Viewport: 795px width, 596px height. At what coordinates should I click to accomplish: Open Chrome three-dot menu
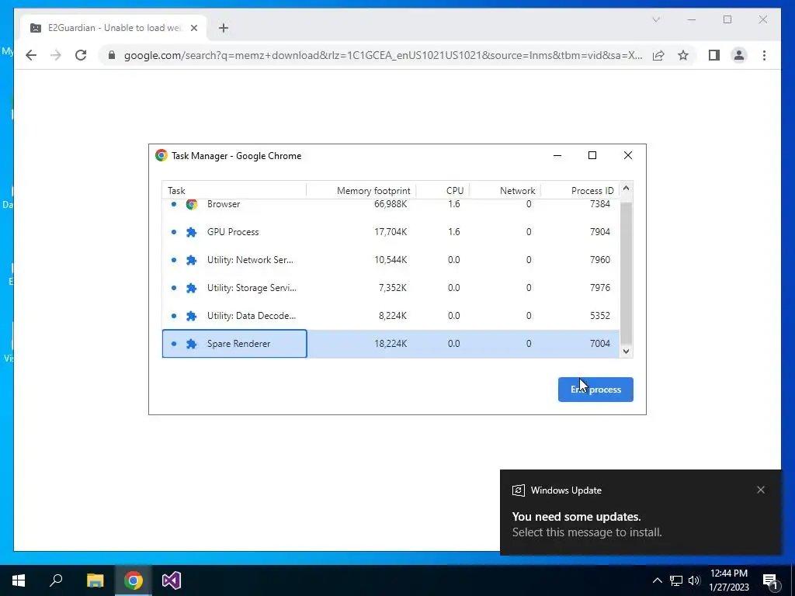tap(764, 55)
